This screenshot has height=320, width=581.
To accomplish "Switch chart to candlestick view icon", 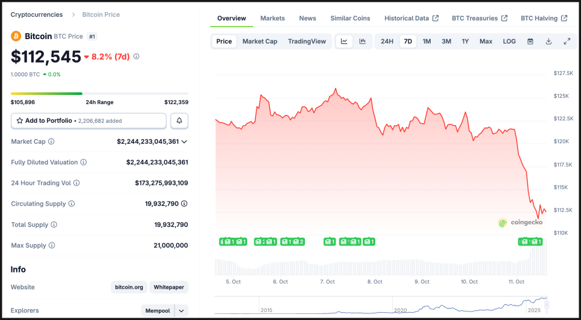I will [363, 42].
